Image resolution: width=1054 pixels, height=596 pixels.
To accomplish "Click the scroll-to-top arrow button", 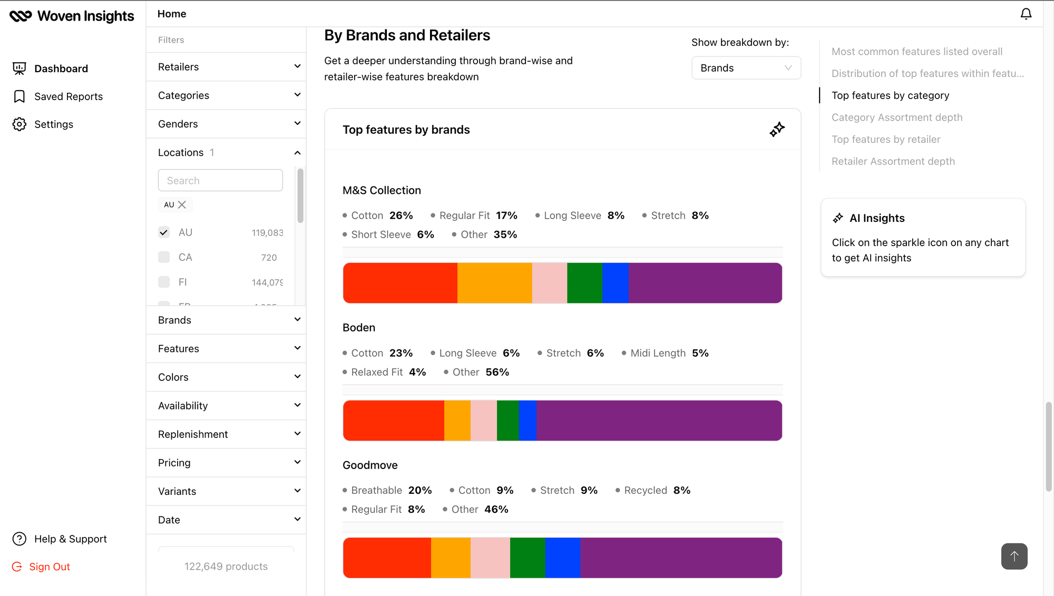I will [1014, 556].
